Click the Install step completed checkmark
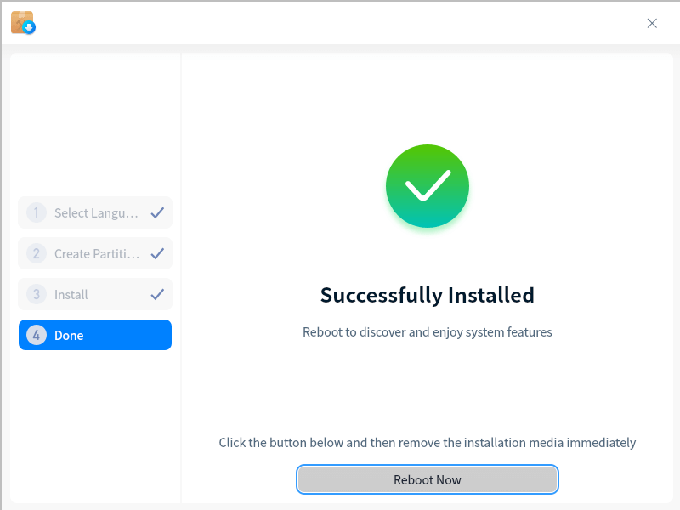Image resolution: width=680 pixels, height=510 pixels. [157, 294]
